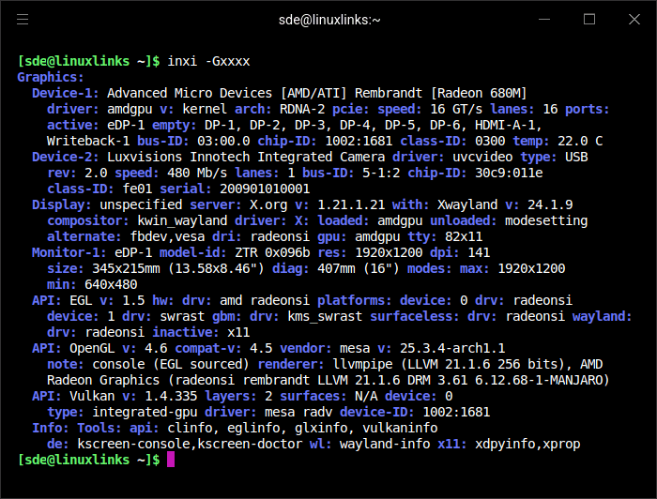Click the 'Monitor-1:' label

click(x=69, y=252)
